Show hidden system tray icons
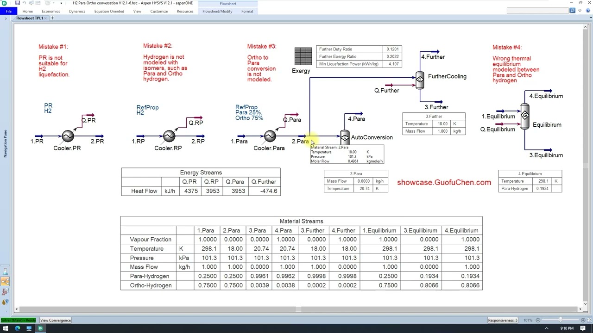Image resolution: width=593 pixels, height=333 pixels. point(546,328)
